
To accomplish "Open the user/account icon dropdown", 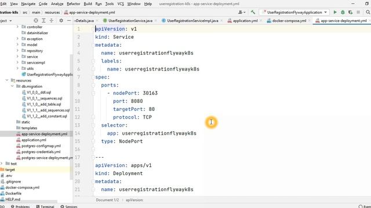I will click(x=242, y=12).
